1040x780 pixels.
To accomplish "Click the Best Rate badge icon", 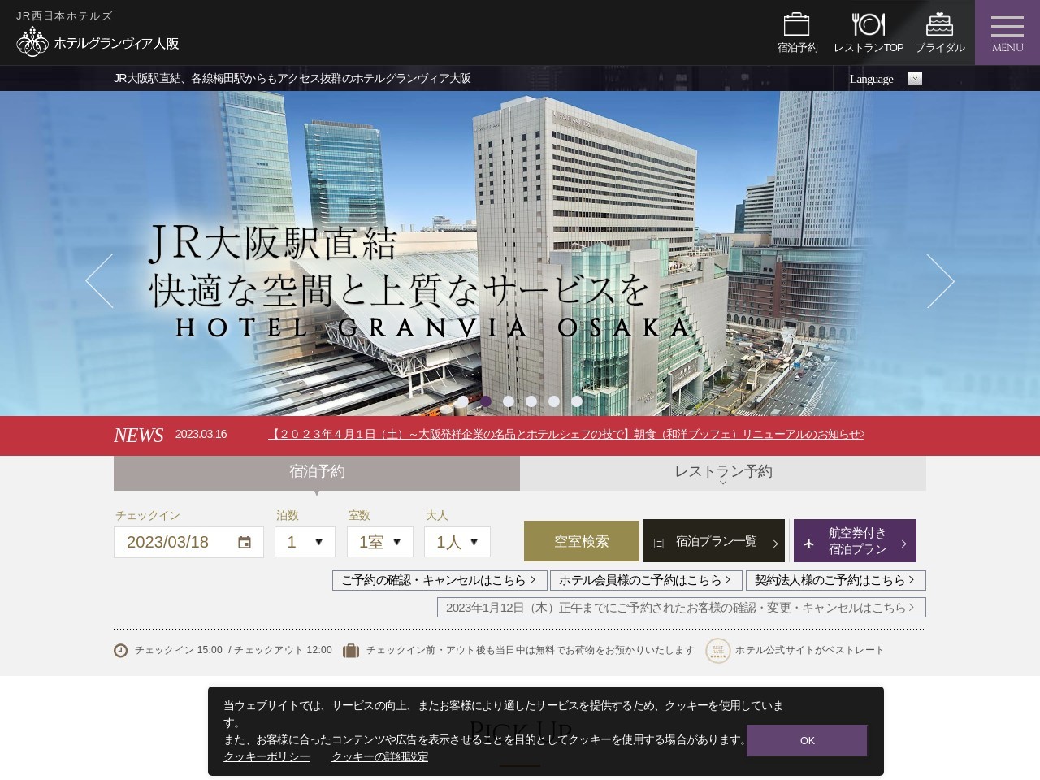I will 718,651.
